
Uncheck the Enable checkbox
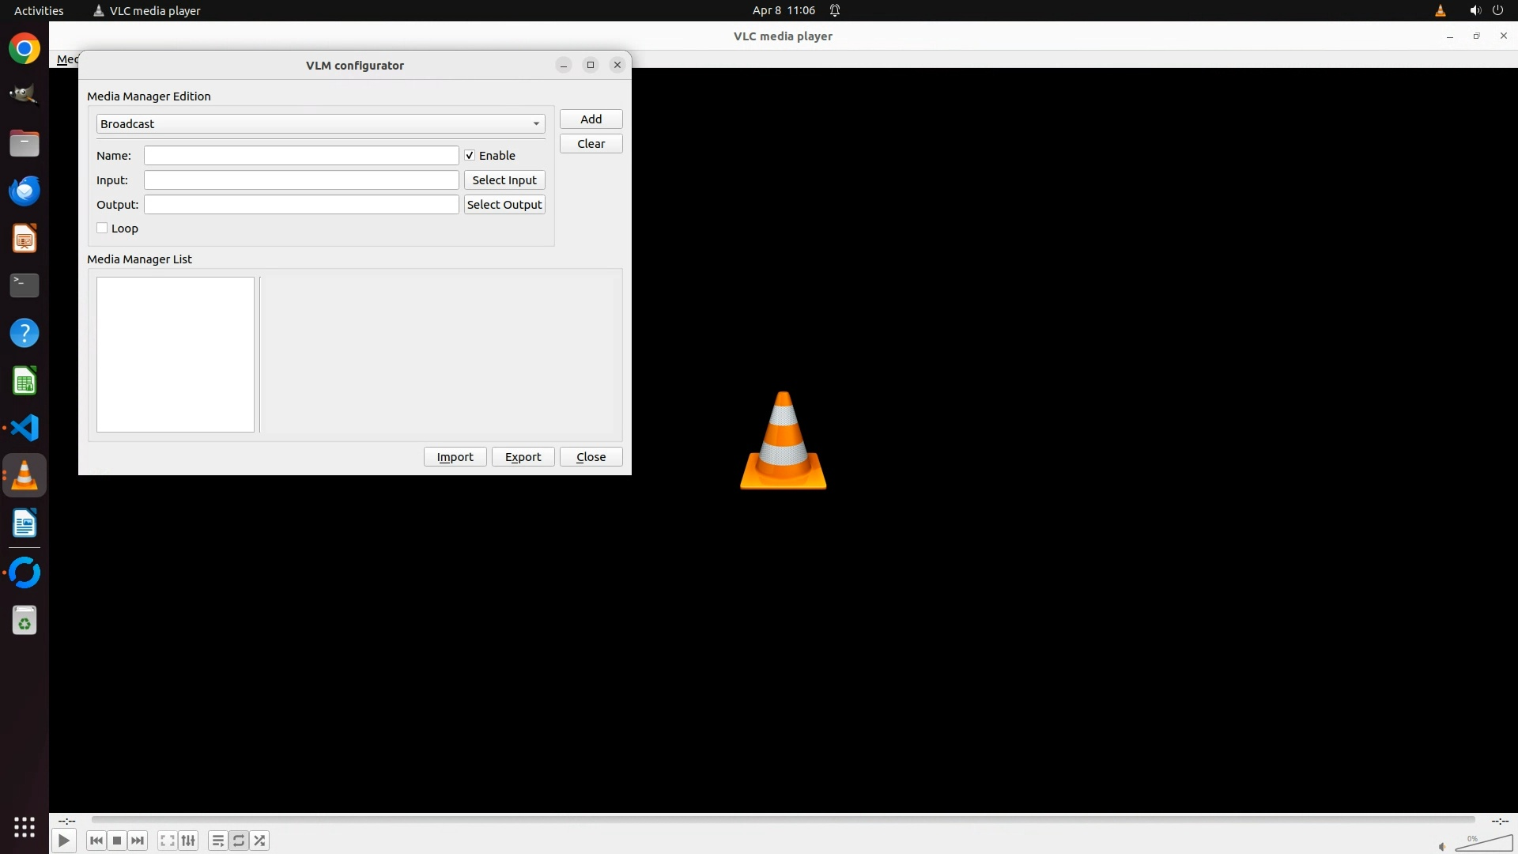pyautogui.click(x=470, y=156)
